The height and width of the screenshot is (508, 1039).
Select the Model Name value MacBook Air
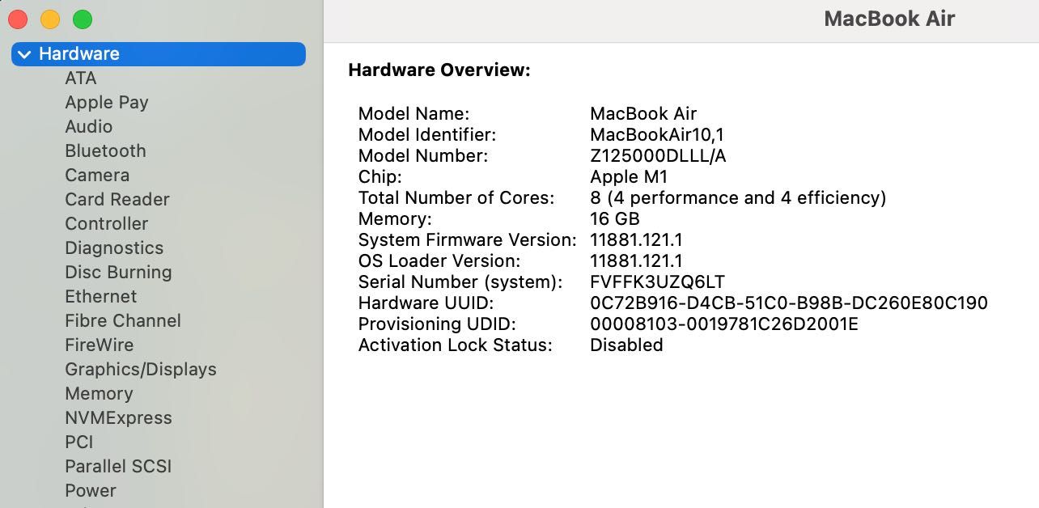(643, 114)
